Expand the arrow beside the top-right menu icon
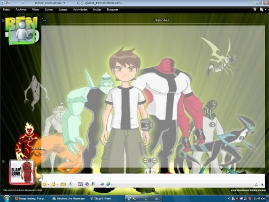The width and height of the screenshot is (269, 202). [265, 10]
